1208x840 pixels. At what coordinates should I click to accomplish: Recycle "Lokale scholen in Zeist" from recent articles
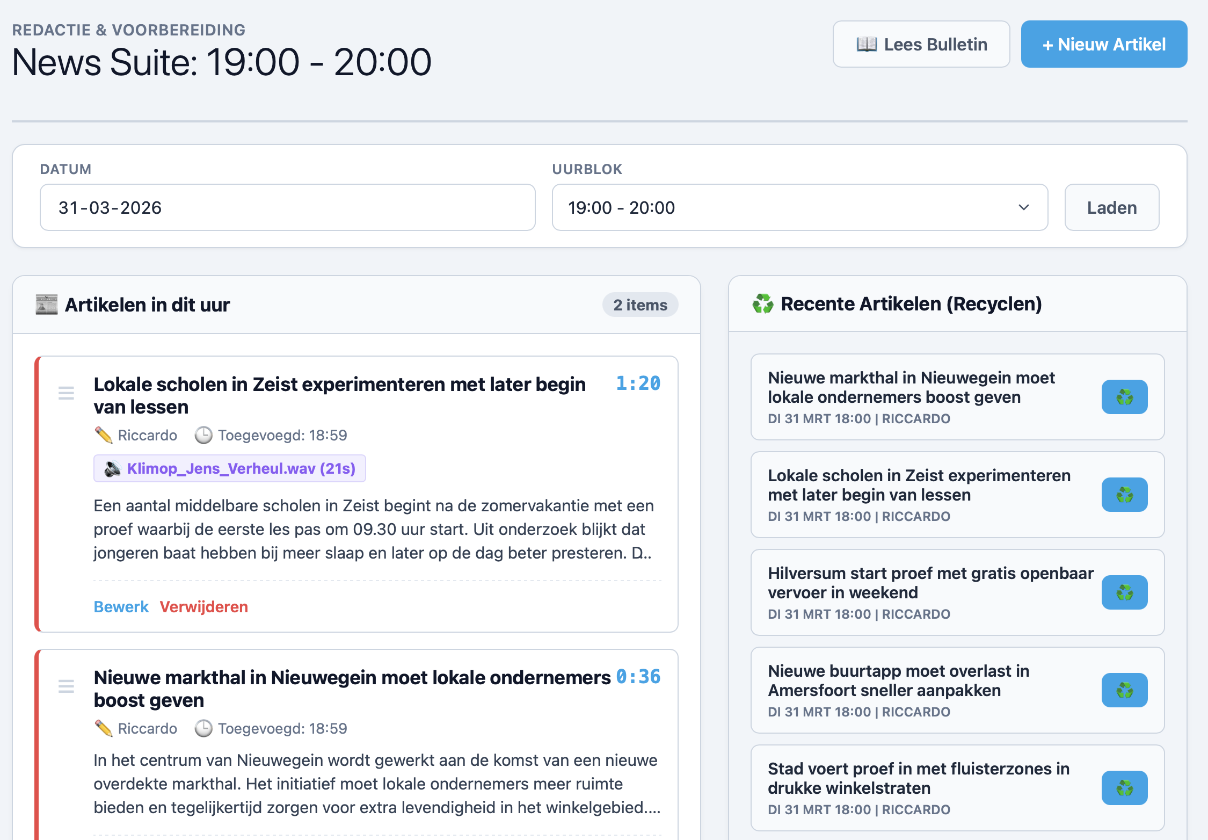[1125, 495]
